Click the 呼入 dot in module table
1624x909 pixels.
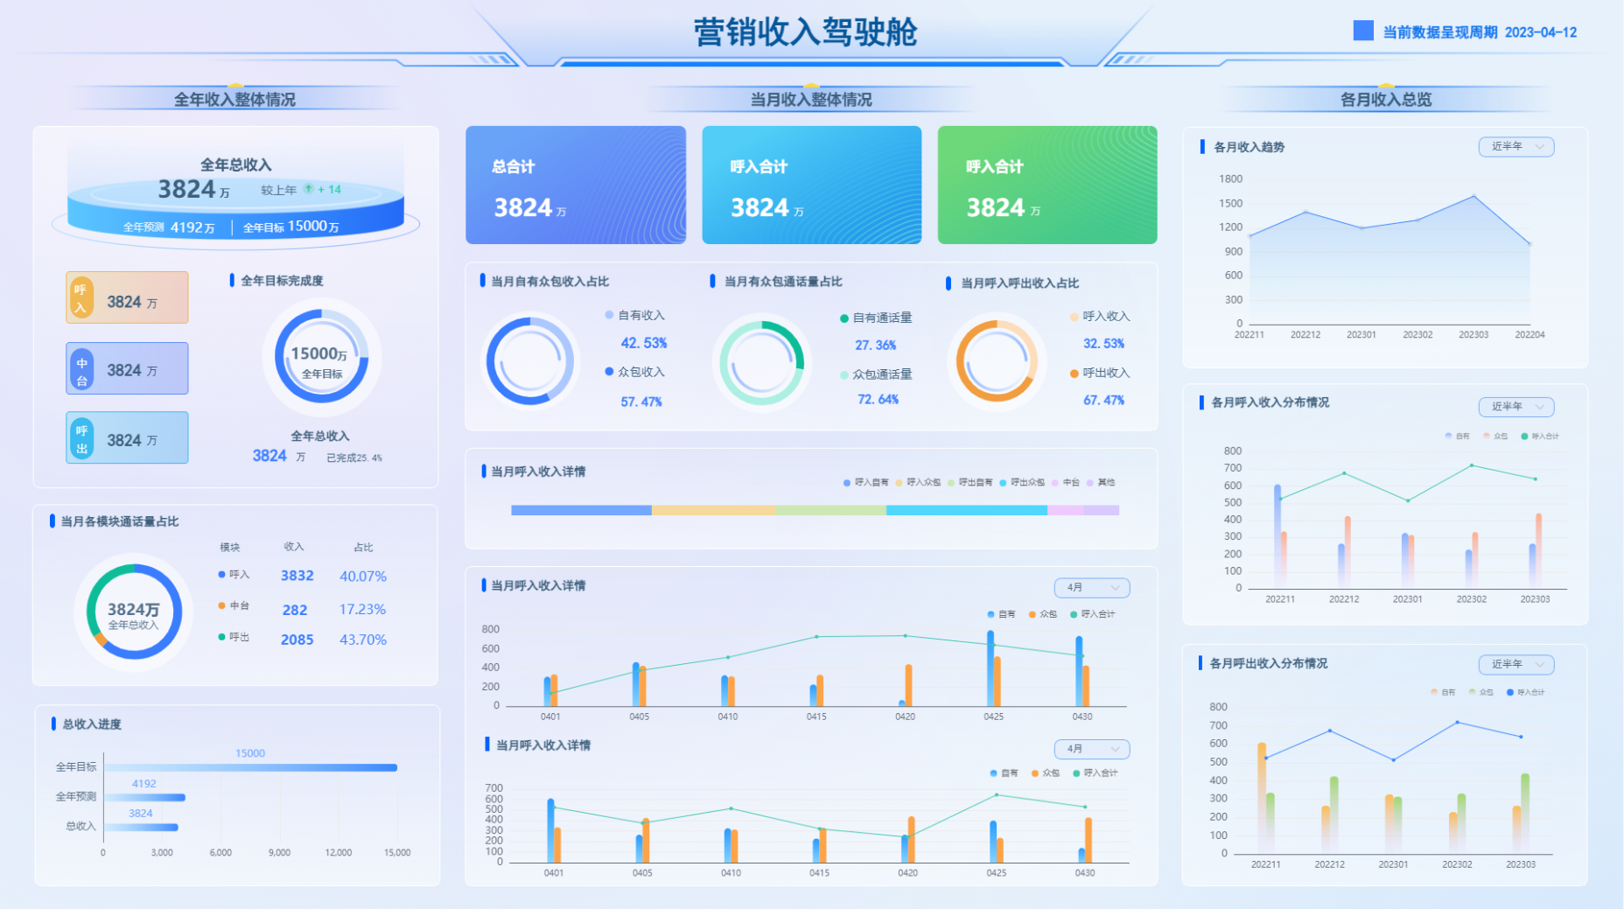point(221,575)
